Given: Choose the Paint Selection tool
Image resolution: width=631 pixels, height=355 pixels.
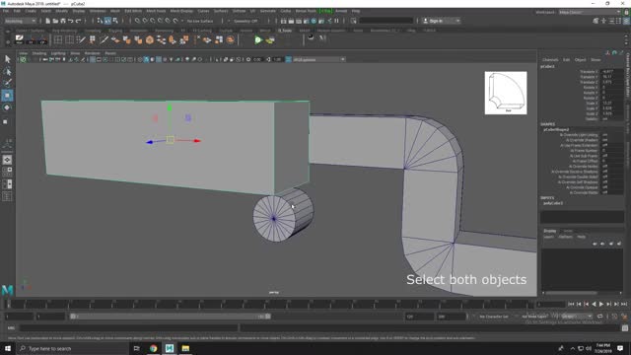Looking at the screenshot, I should 7,83.
